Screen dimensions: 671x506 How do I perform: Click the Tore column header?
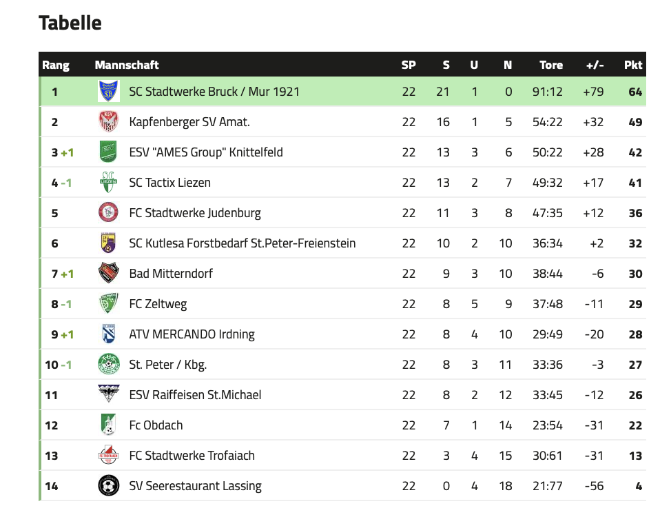click(550, 65)
